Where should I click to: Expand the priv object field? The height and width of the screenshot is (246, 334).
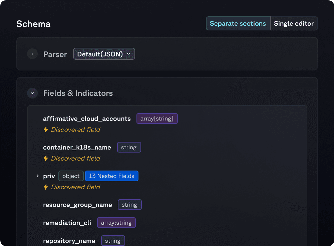click(38, 176)
